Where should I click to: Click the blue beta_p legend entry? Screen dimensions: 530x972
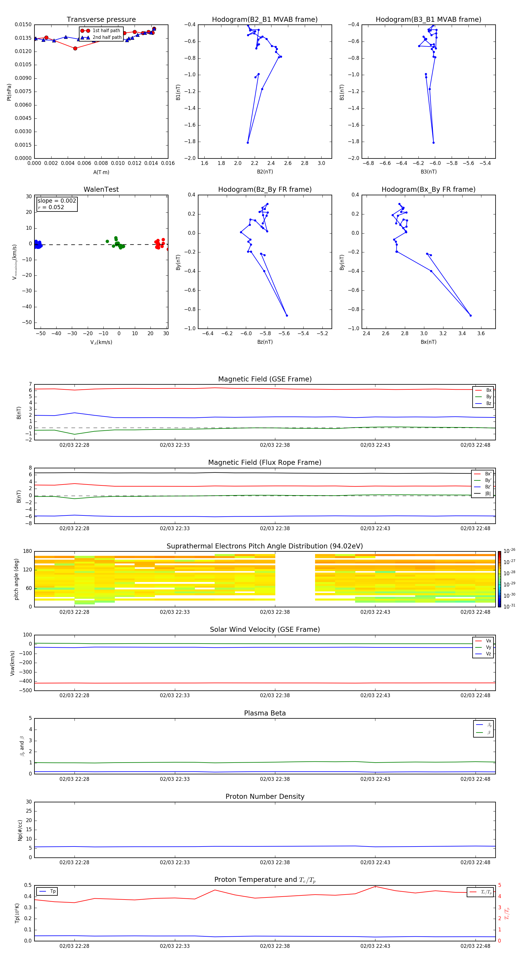[483, 725]
